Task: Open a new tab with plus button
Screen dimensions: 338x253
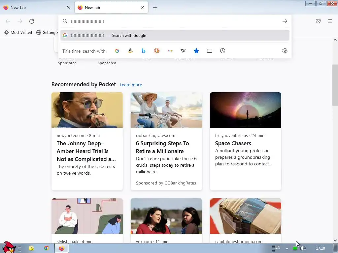Action: click(155, 8)
